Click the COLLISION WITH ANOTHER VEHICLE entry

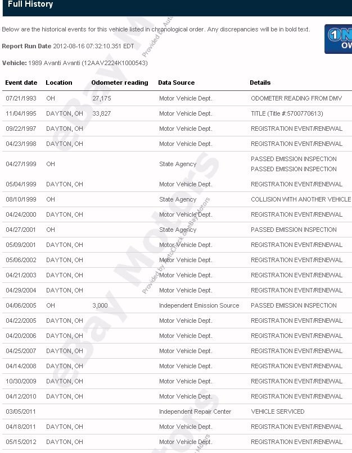point(301,199)
